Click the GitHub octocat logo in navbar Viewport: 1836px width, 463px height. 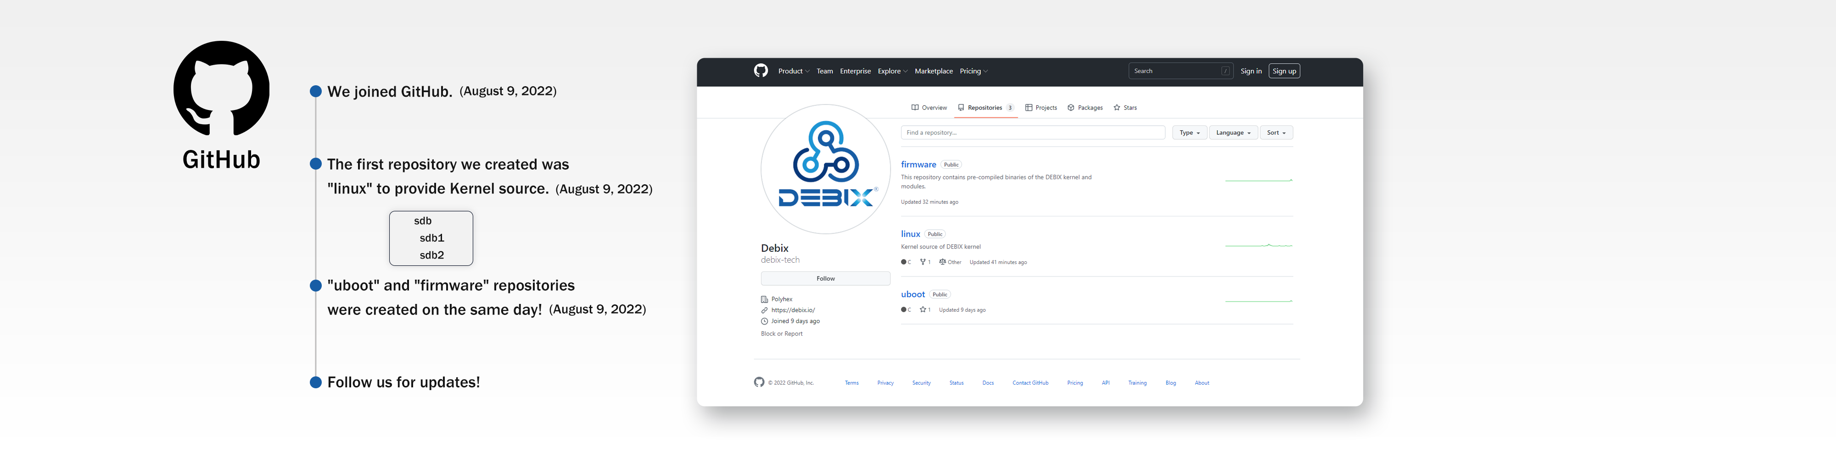click(761, 71)
